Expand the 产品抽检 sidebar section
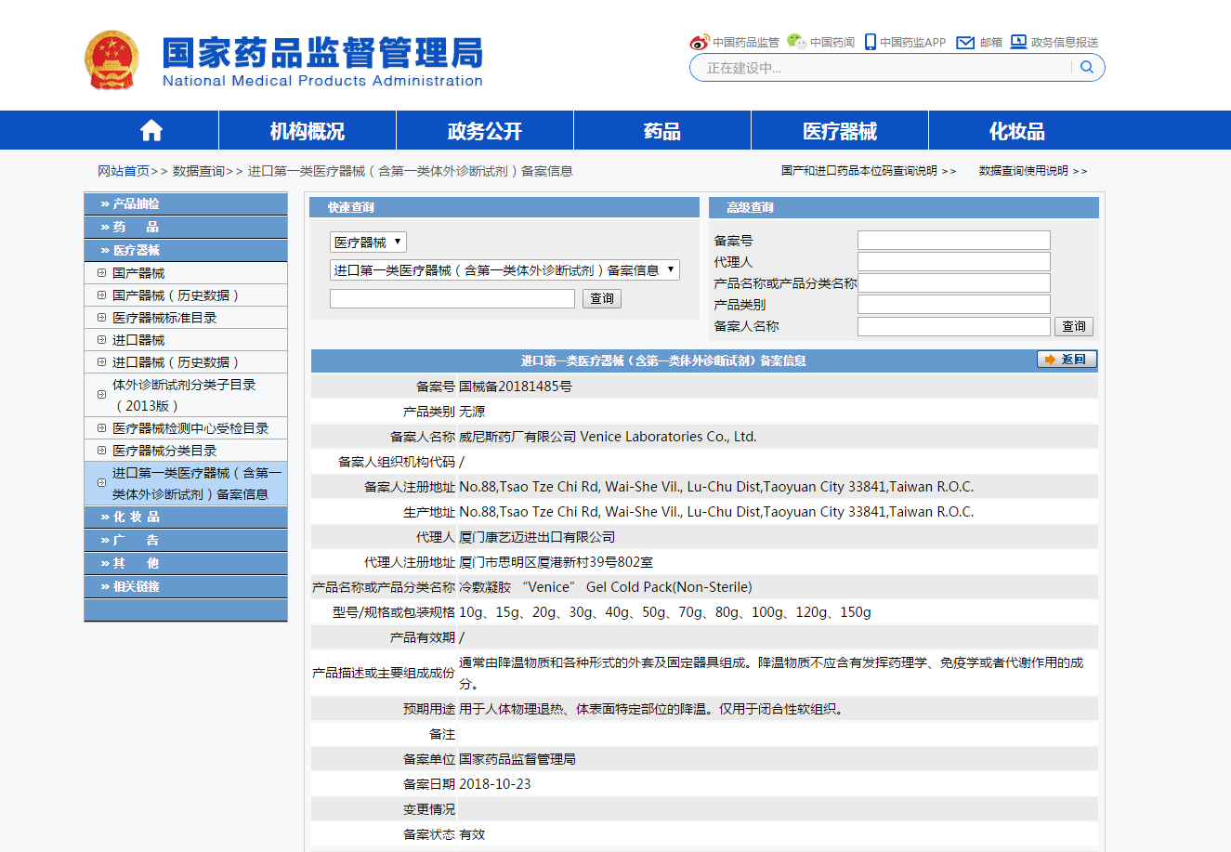 [186, 203]
